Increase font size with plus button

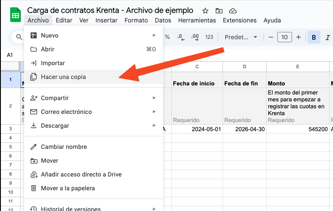coord(298,37)
